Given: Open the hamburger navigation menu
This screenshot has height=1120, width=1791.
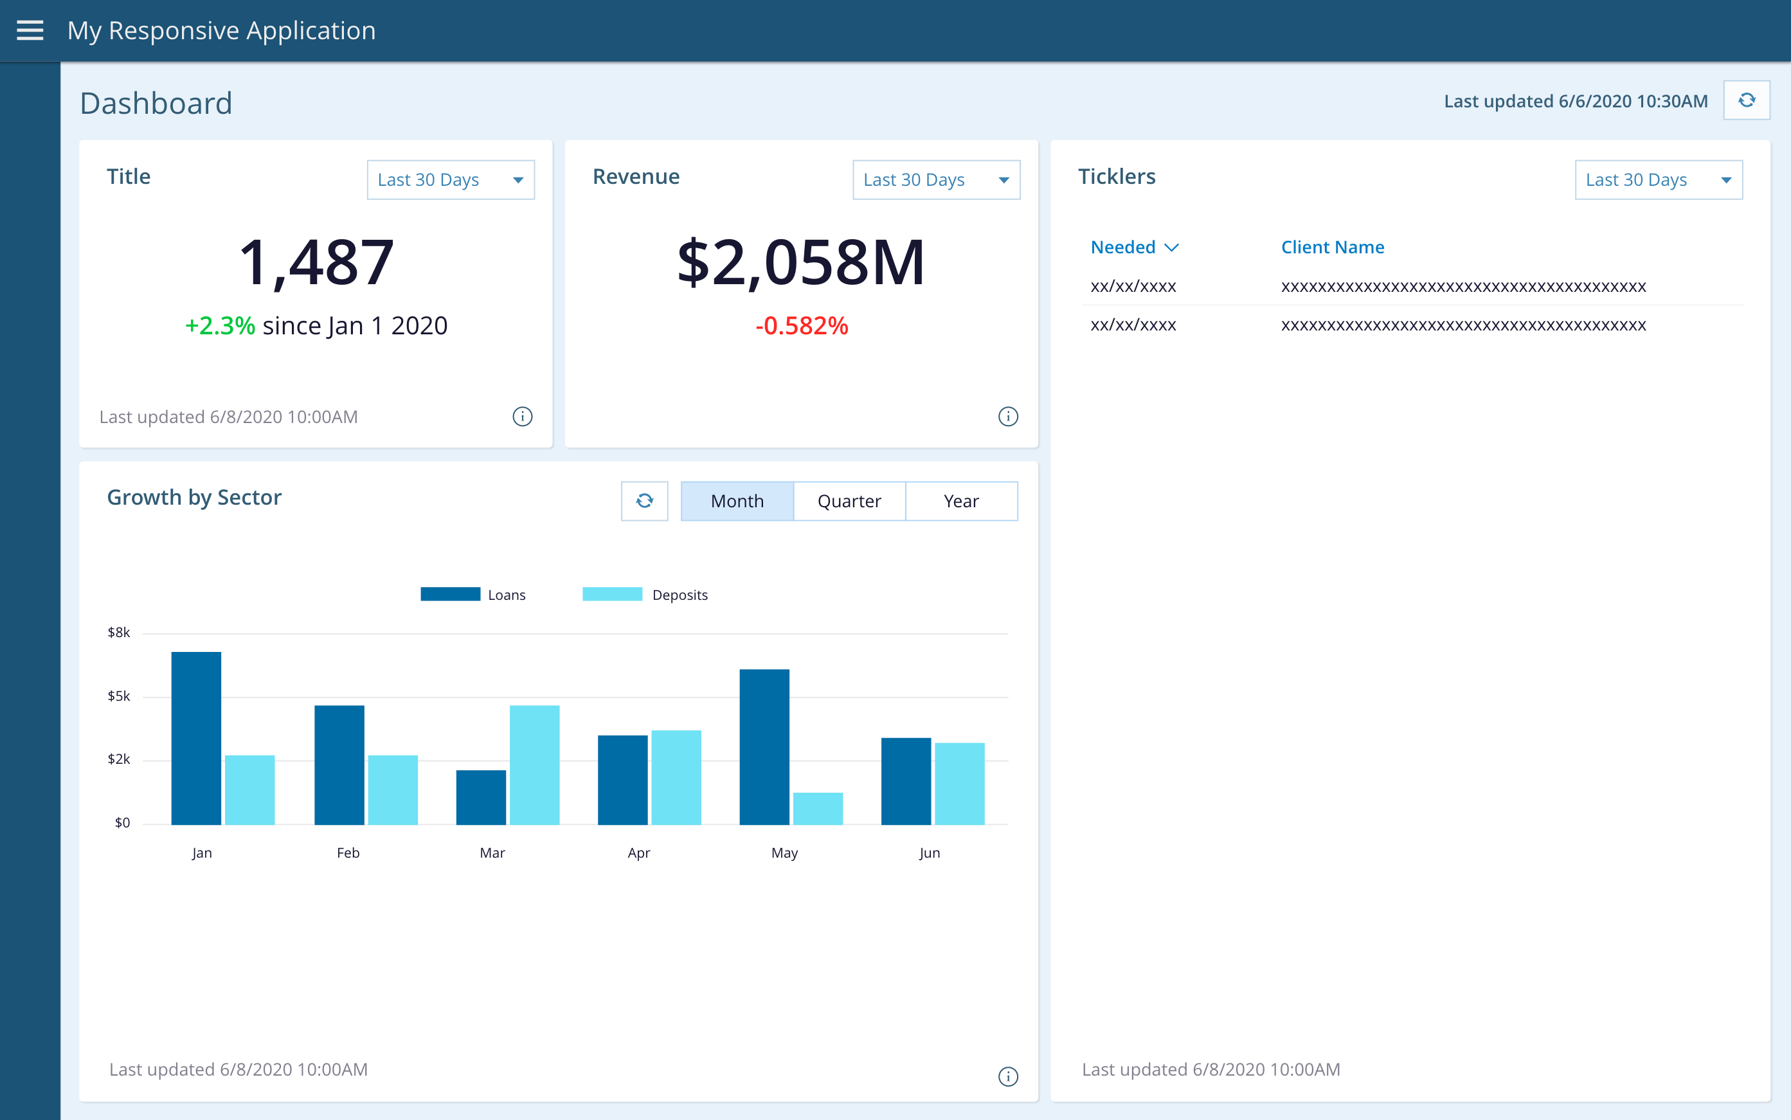Looking at the screenshot, I should 30,30.
